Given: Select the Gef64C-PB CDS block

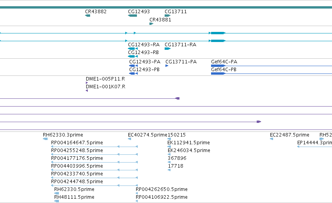Looking at the screenshot, I should [218, 73].
